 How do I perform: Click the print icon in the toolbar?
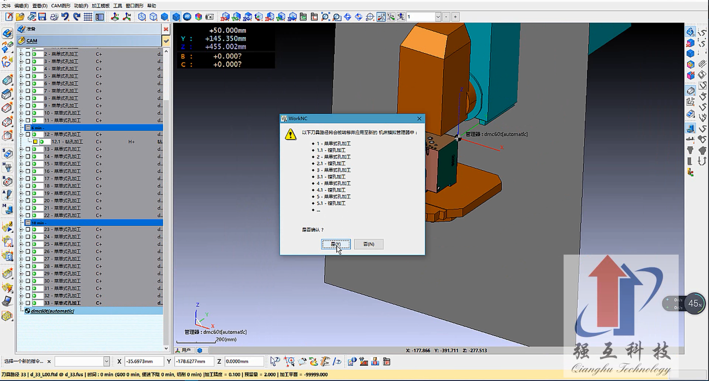(x=54, y=17)
